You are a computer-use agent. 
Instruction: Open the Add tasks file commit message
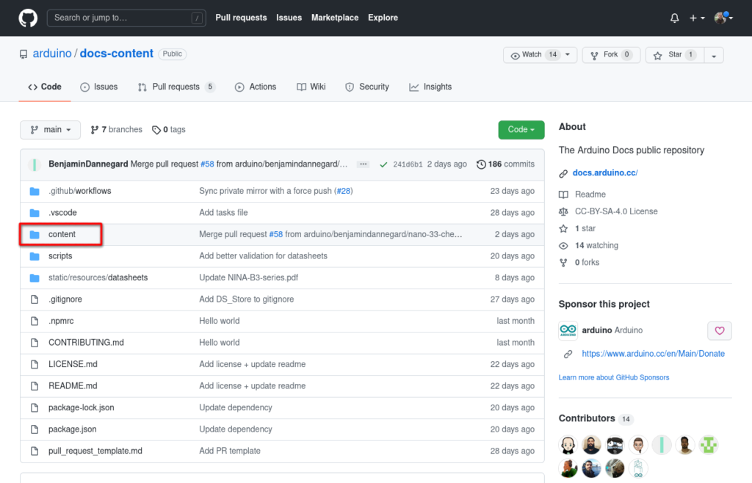pos(223,212)
